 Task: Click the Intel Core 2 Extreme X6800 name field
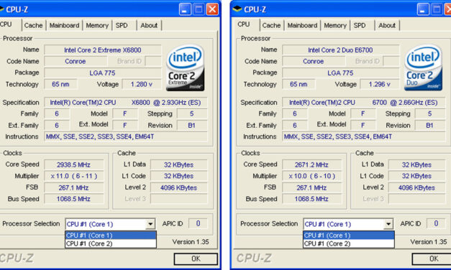(x=103, y=50)
